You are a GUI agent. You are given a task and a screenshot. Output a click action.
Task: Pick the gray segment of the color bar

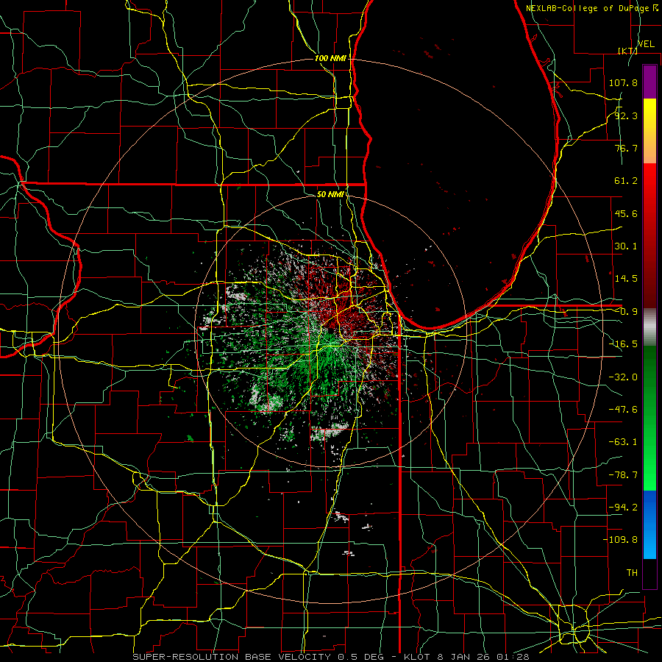[x=649, y=327]
